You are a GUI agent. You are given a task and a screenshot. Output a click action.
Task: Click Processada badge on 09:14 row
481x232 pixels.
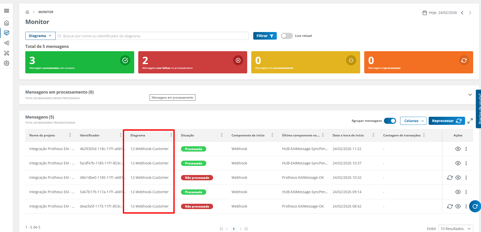point(193,192)
